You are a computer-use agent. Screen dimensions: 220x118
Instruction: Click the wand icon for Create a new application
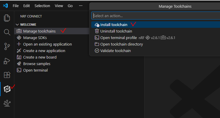pos(19,51)
